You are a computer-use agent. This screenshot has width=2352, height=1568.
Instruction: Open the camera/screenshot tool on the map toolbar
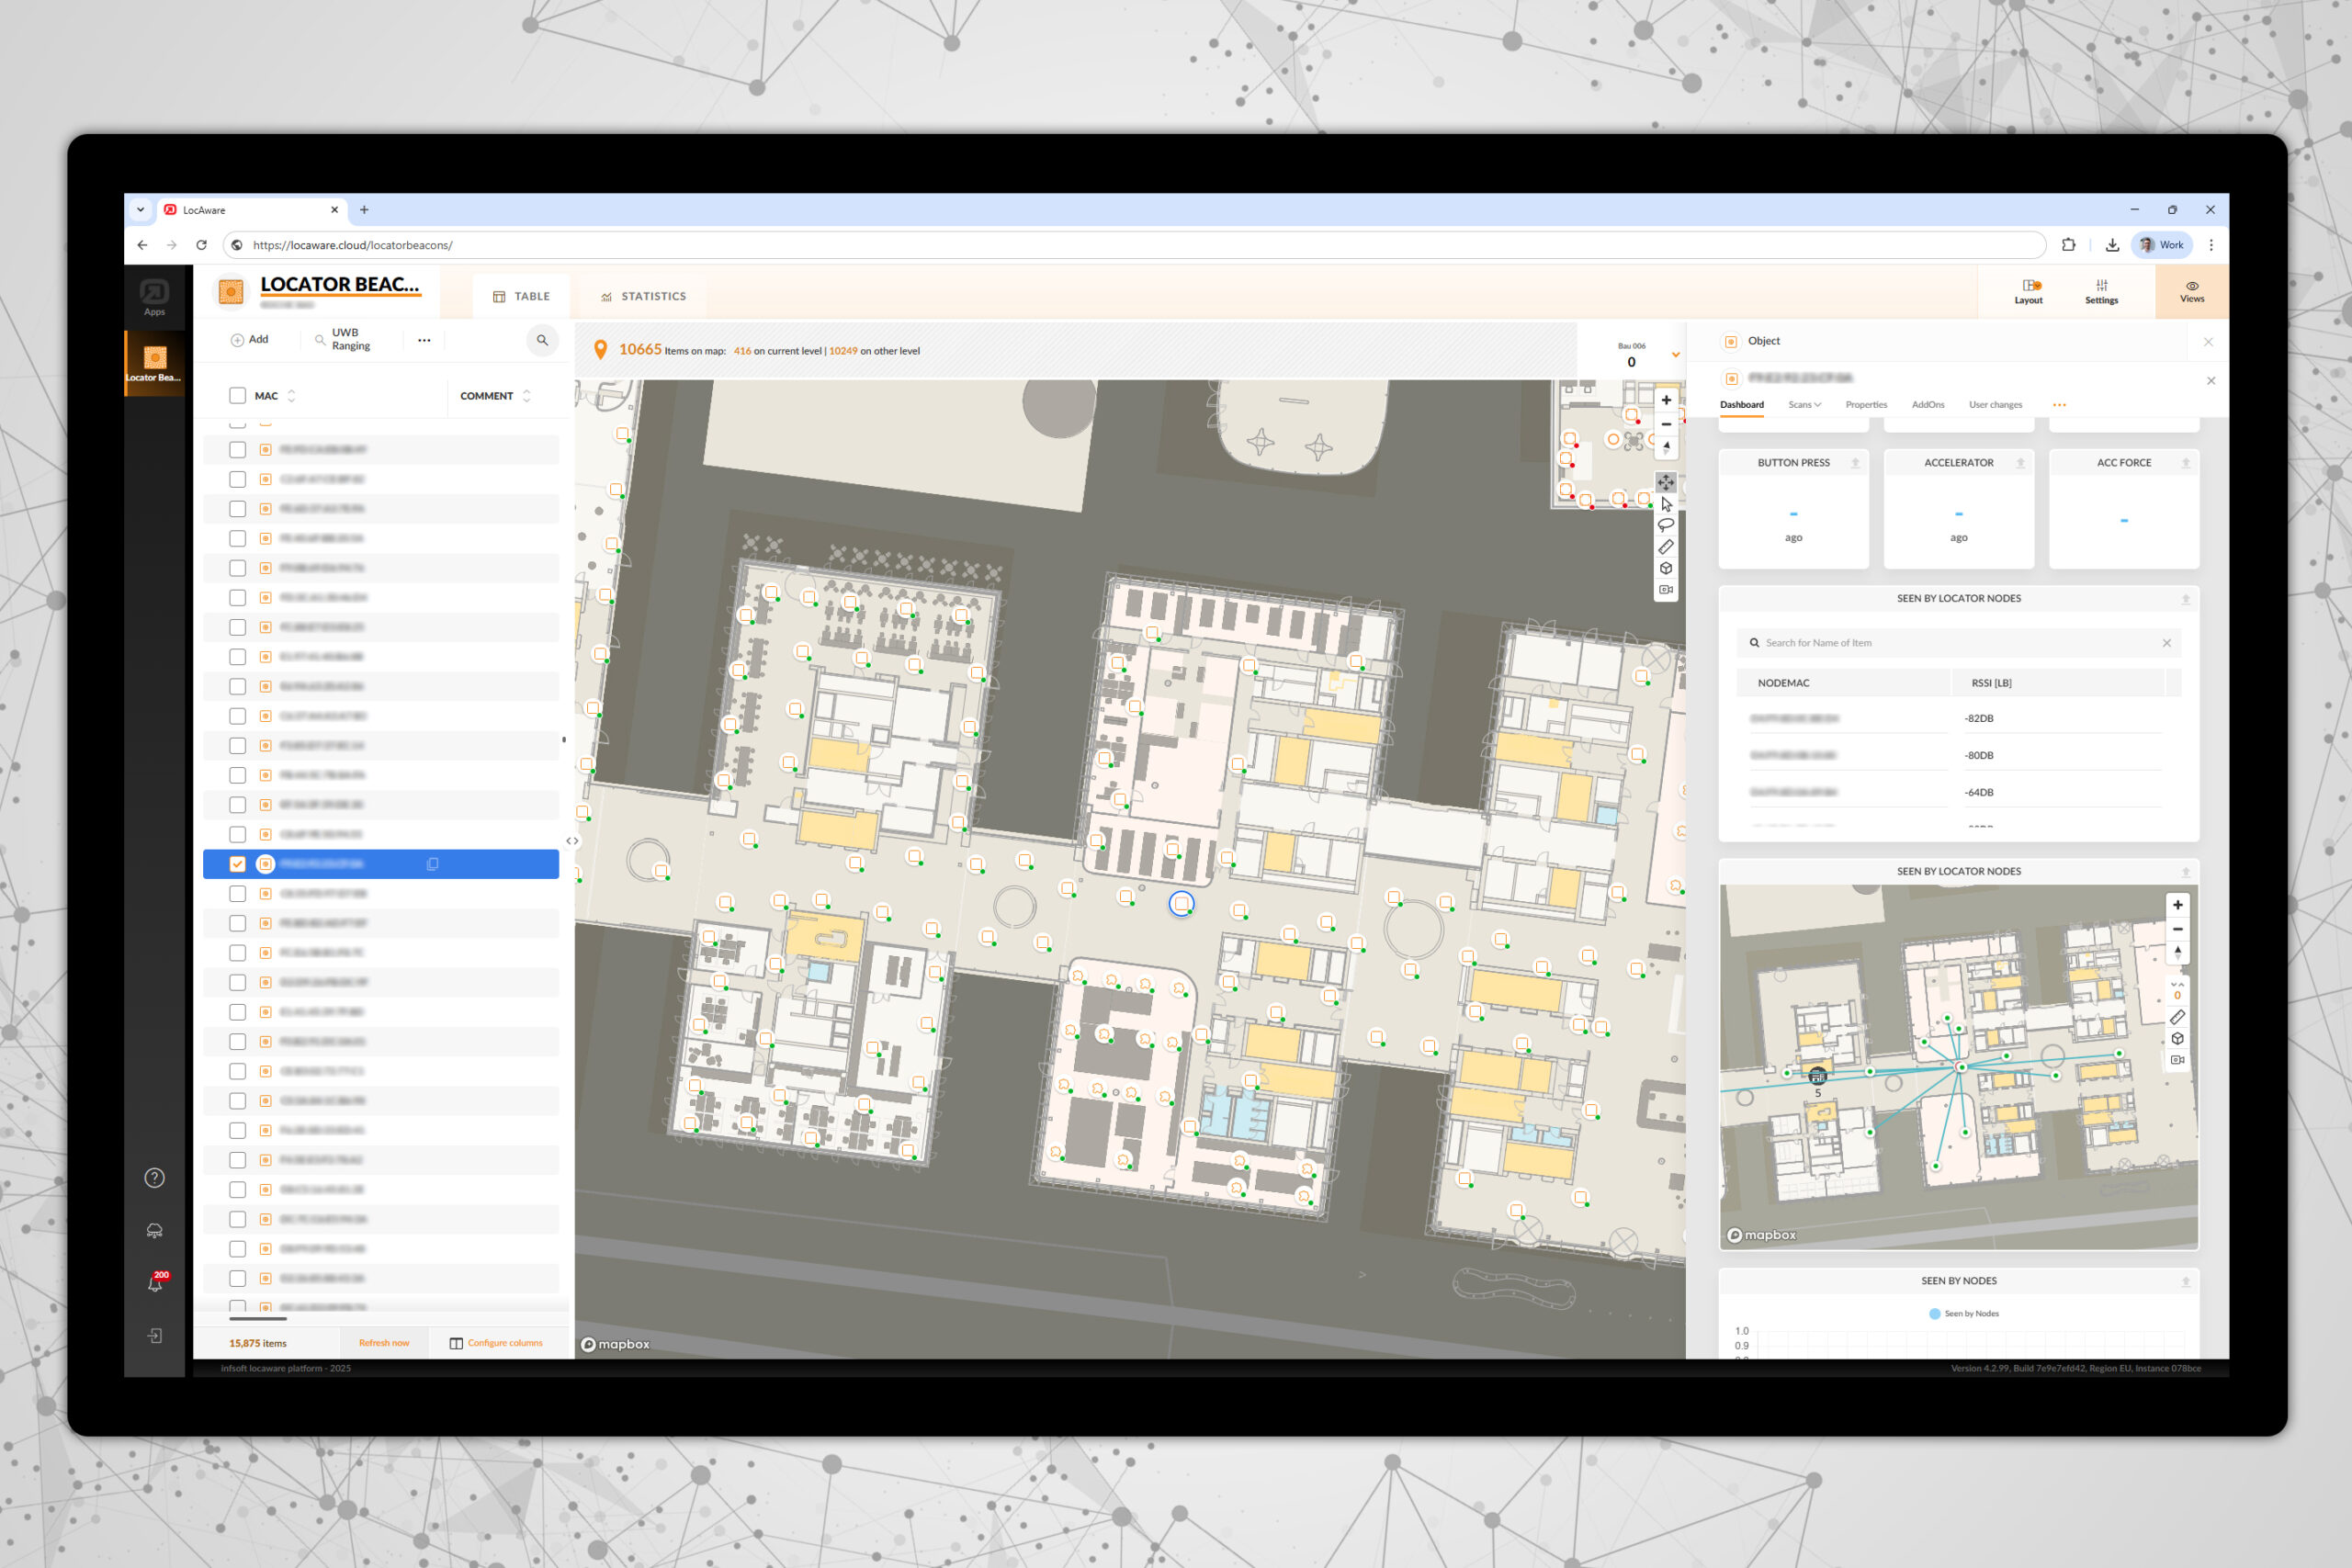[1666, 589]
